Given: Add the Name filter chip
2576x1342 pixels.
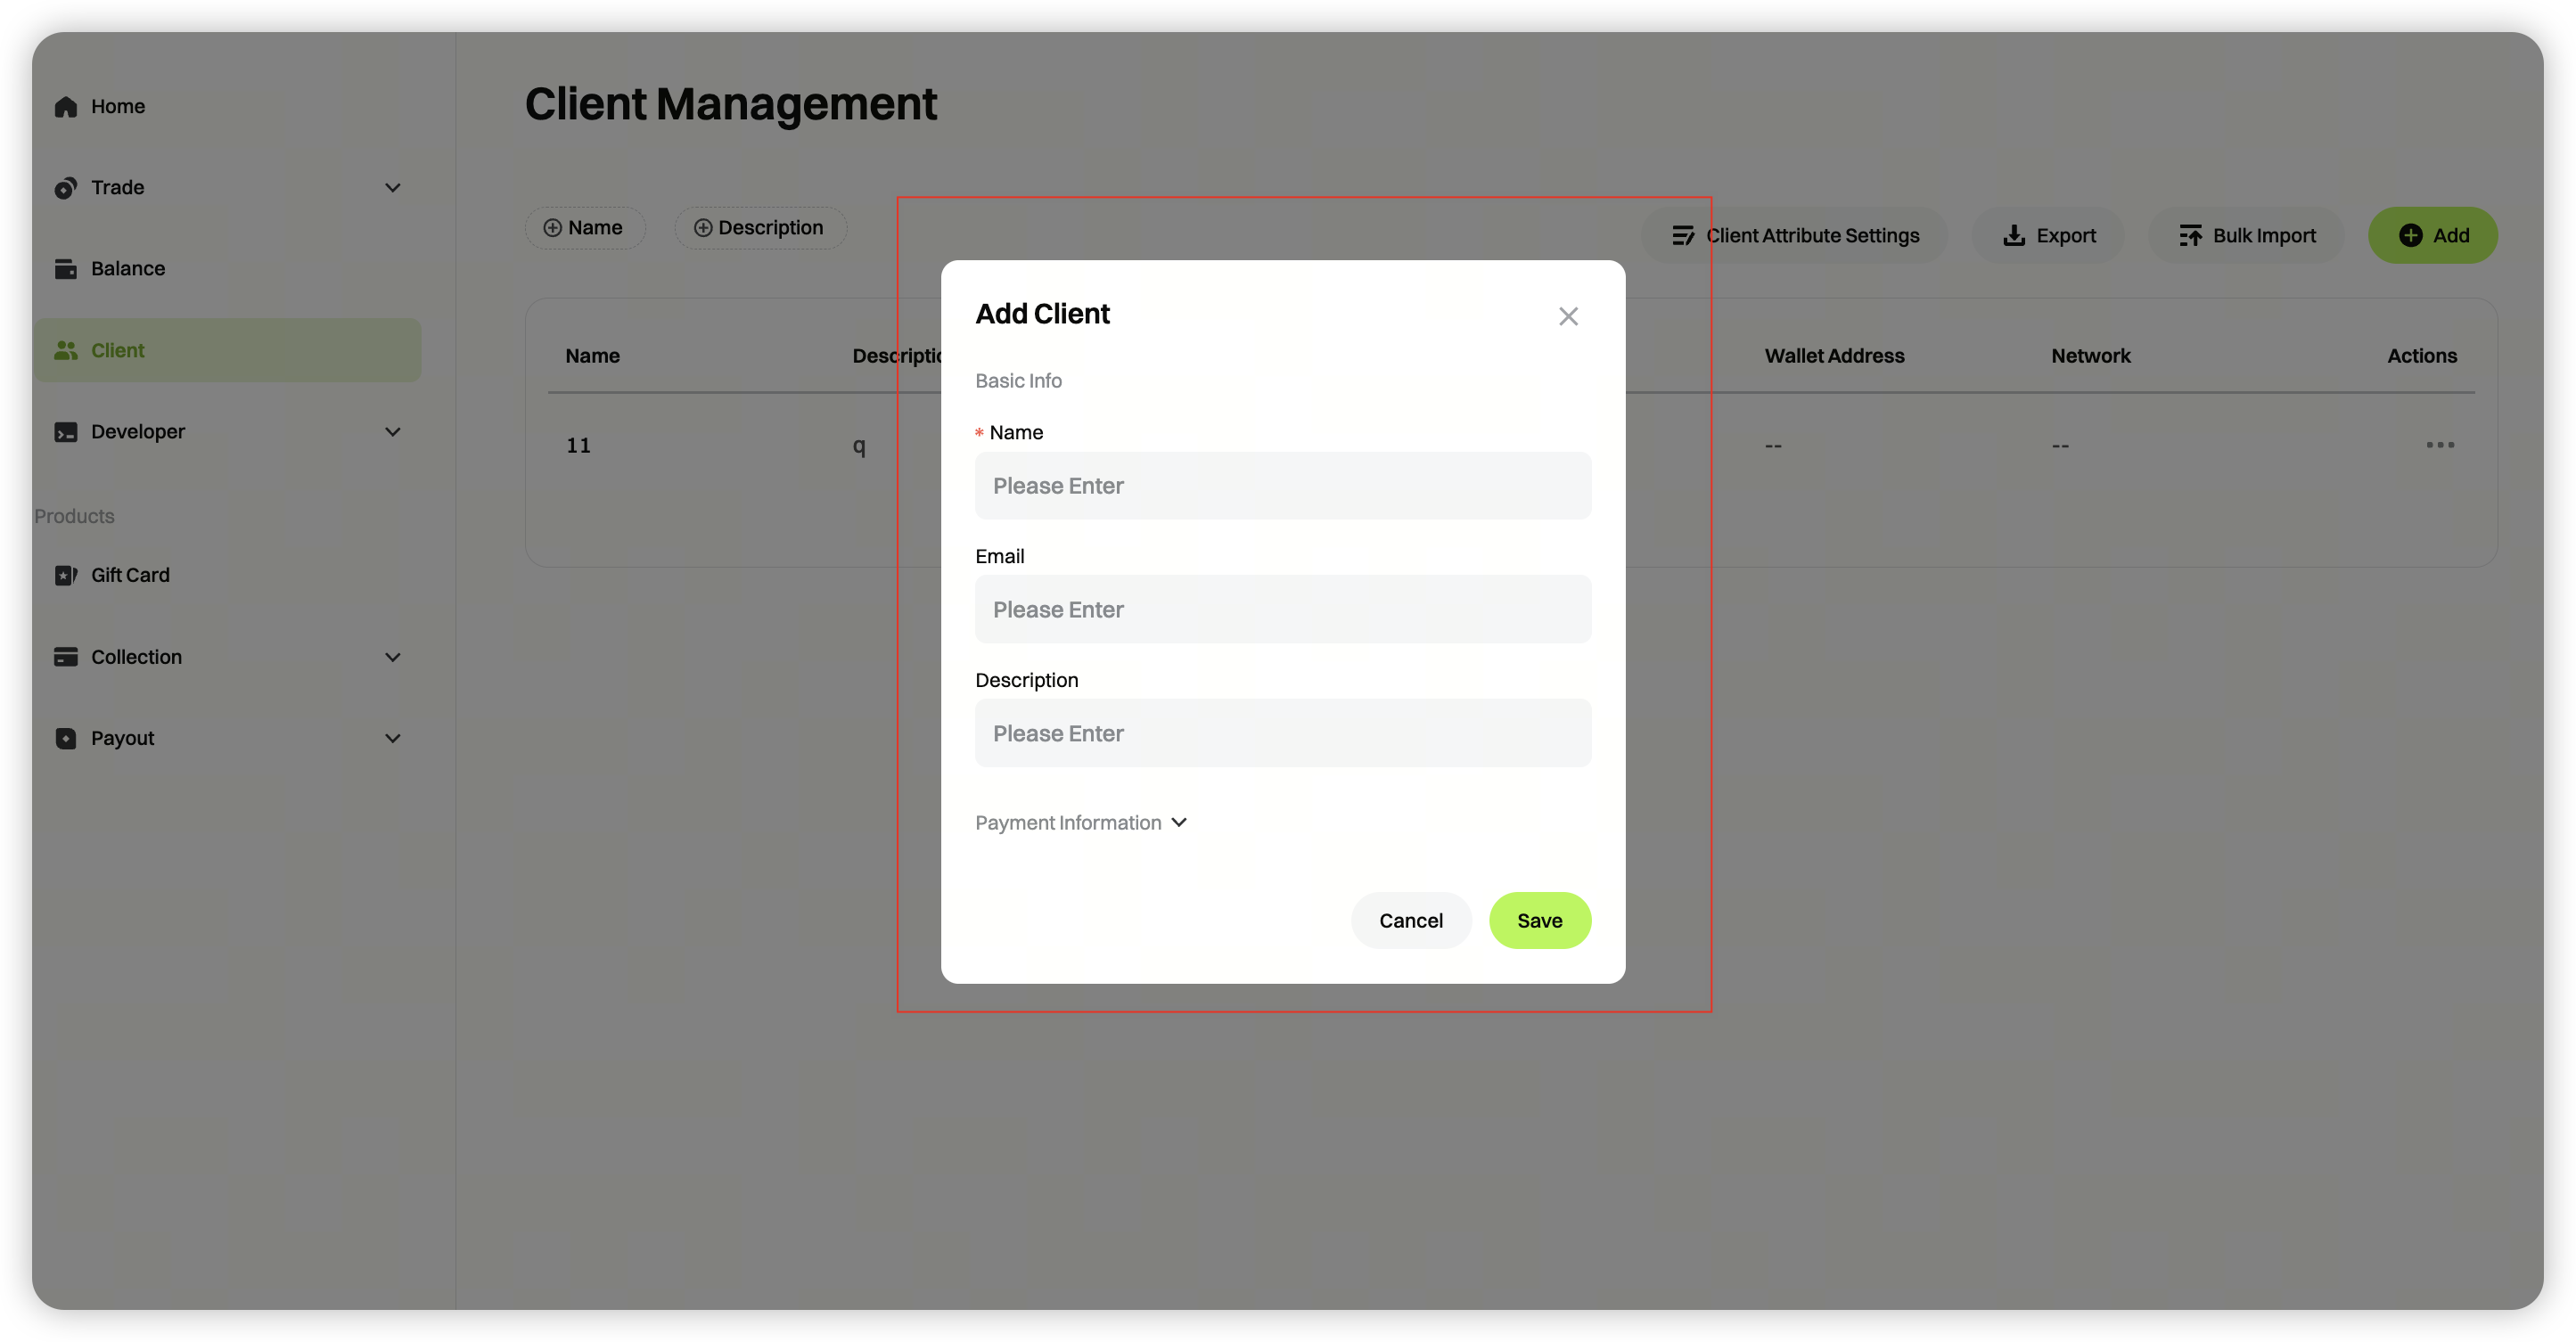Looking at the screenshot, I should pos(584,228).
